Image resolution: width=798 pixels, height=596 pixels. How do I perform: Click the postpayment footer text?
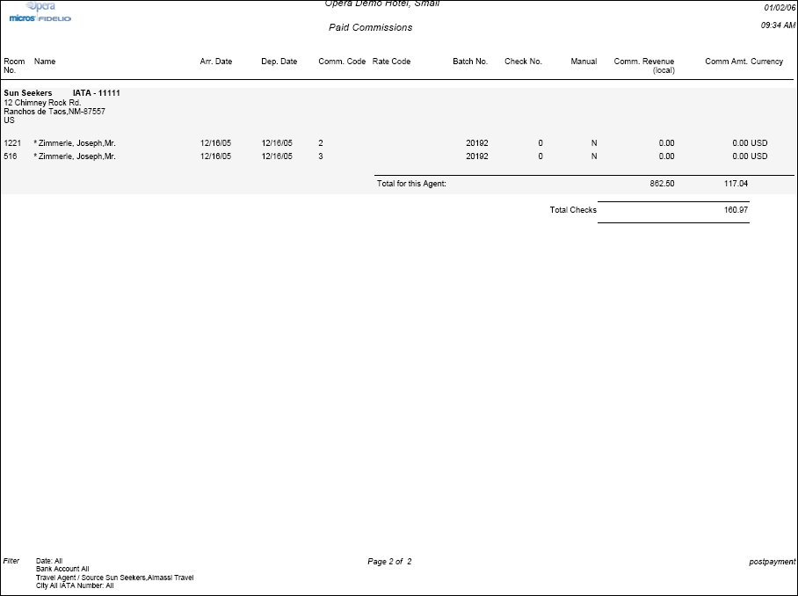coord(772,562)
